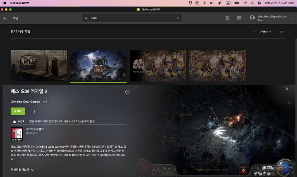Go back using the left arrow icon

coord(5,18)
